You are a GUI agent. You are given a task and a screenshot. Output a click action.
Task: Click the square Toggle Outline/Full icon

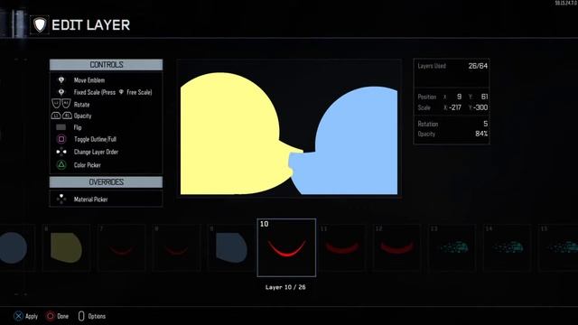coord(61,139)
